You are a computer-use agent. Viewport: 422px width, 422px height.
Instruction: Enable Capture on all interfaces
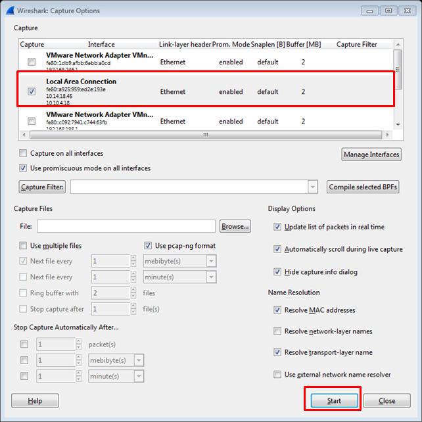click(x=23, y=153)
